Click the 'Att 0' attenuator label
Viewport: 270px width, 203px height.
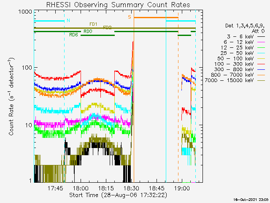(258, 31)
